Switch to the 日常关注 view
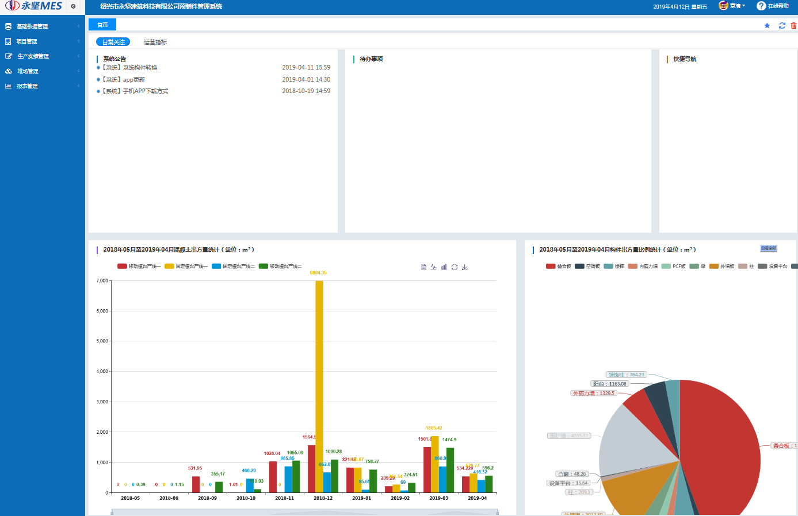Image resolution: width=798 pixels, height=516 pixels. [113, 42]
